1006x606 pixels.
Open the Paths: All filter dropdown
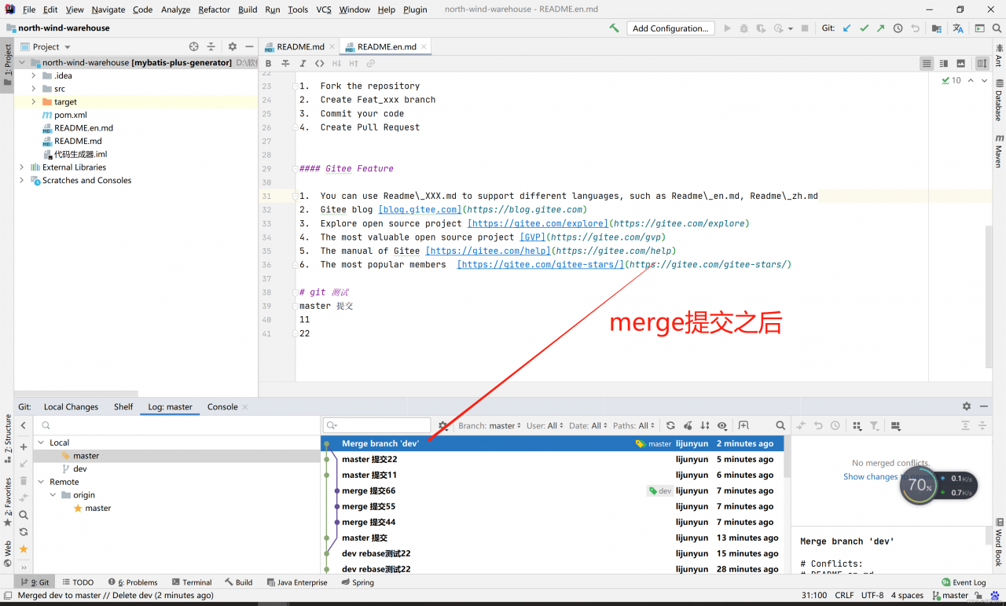point(633,426)
